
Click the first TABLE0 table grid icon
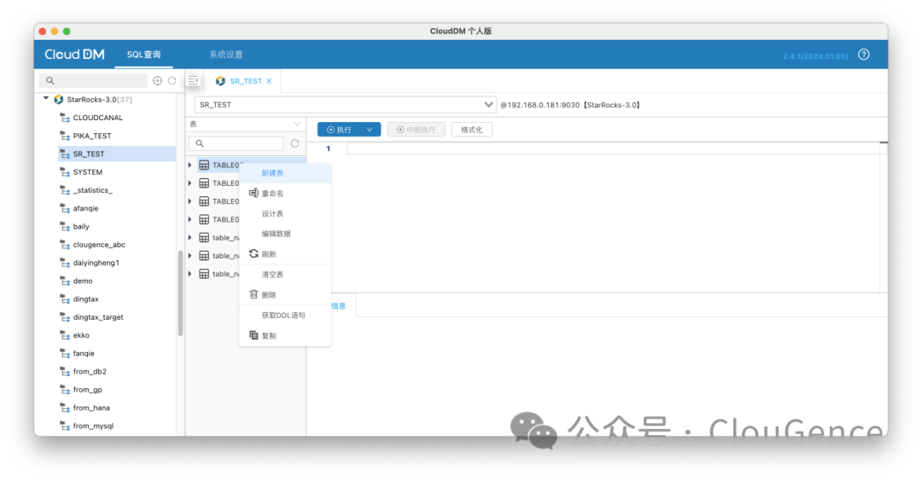pyautogui.click(x=204, y=165)
